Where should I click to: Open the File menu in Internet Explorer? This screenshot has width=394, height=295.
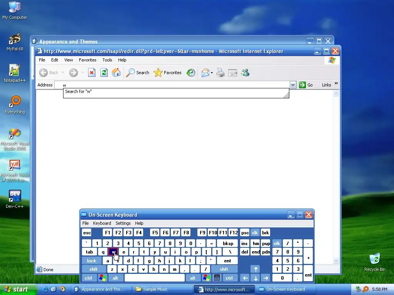(x=42, y=60)
